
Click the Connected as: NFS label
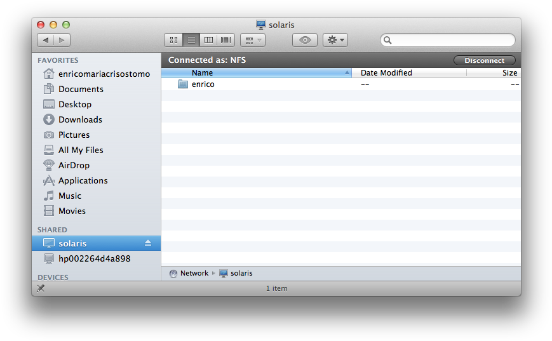tap(207, 60)
